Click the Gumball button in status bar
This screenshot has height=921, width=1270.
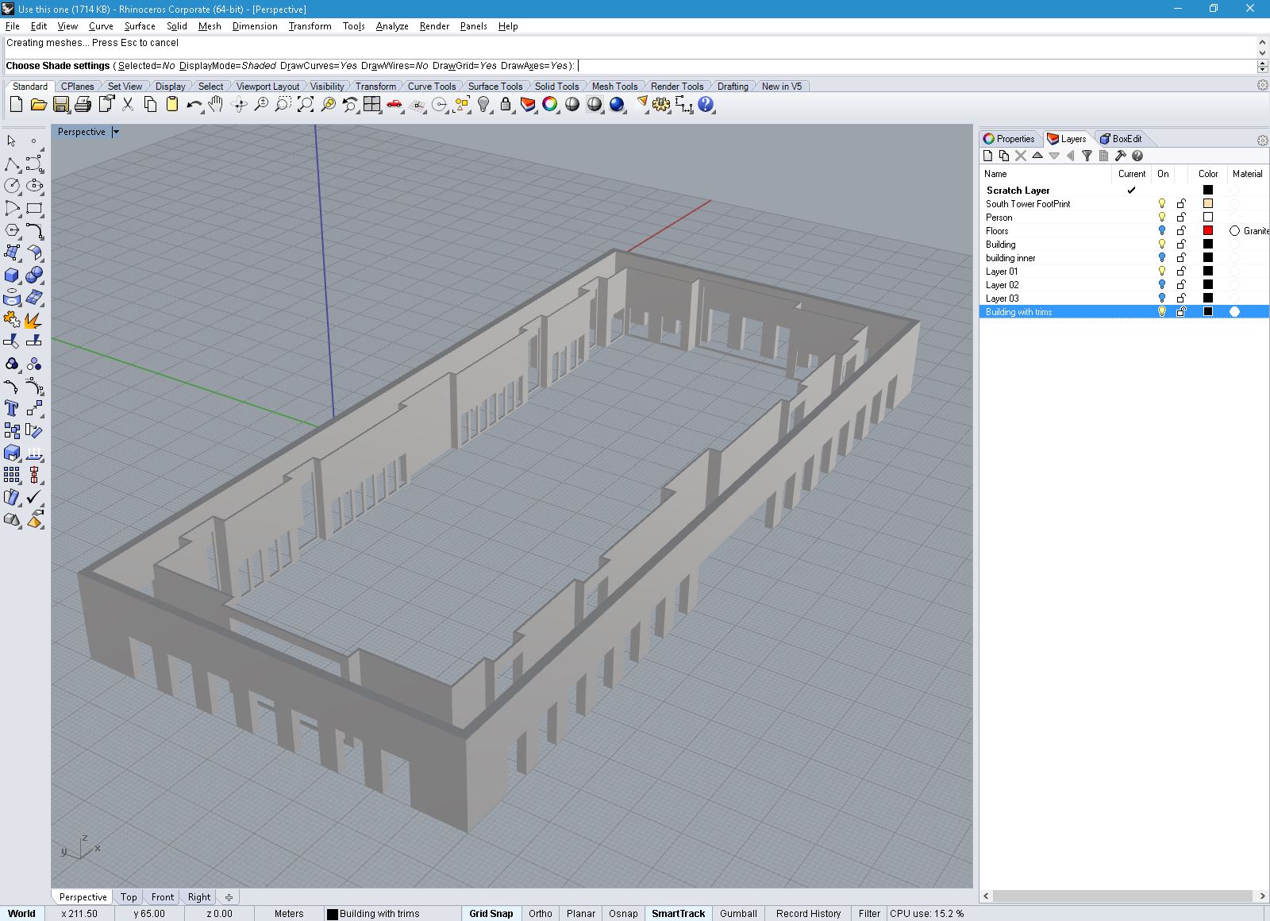pyautogui.click(x=738, y=913)
